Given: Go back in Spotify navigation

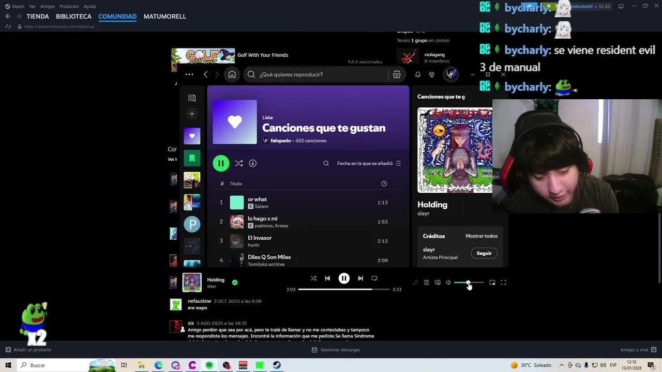Looking at the screenshot, I should point(205,74).
